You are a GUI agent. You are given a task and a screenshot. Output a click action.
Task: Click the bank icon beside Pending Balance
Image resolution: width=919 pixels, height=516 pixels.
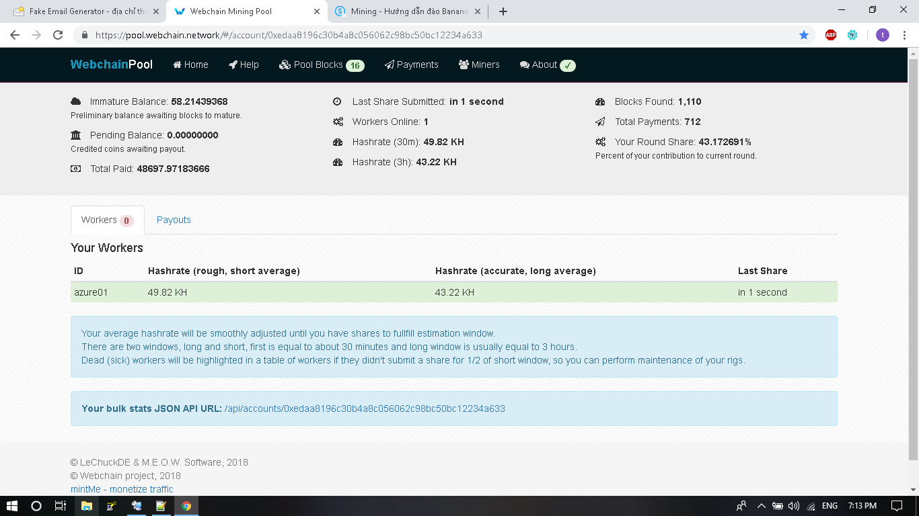76,135
